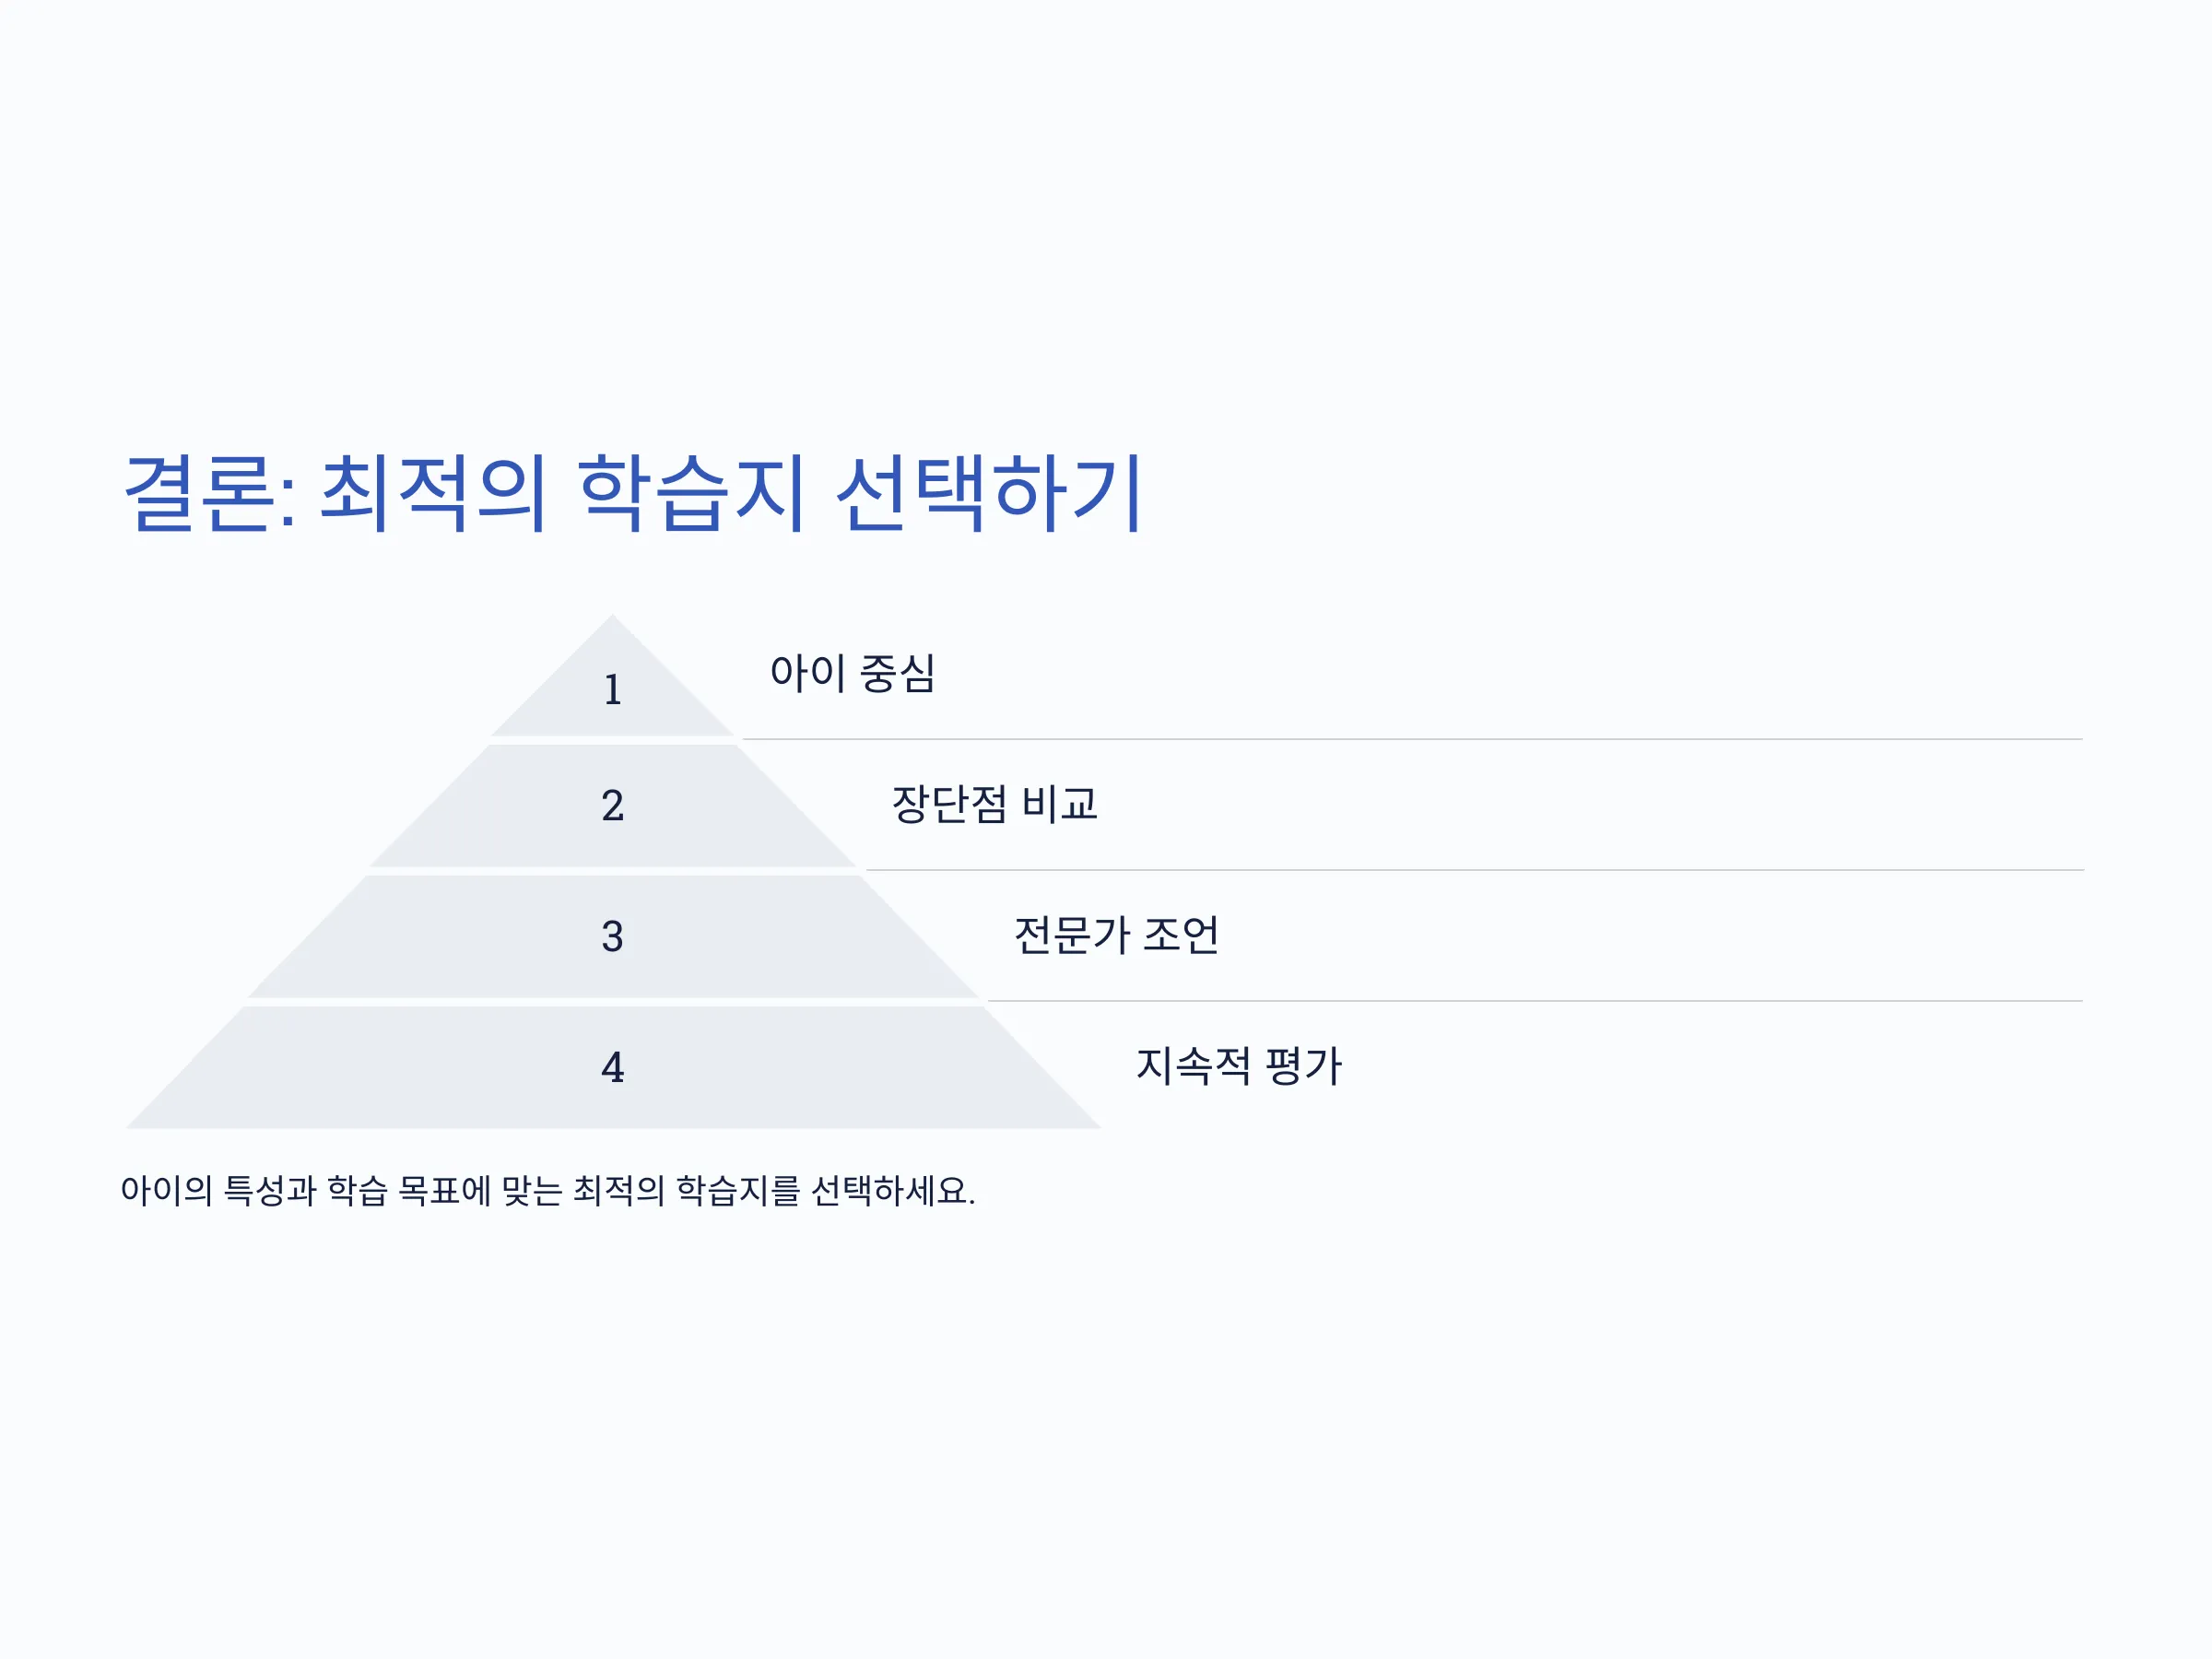Select the '지속적 평가' text
This screenshot has height=1659, width=2212.
click(x=1239, y=1066)
